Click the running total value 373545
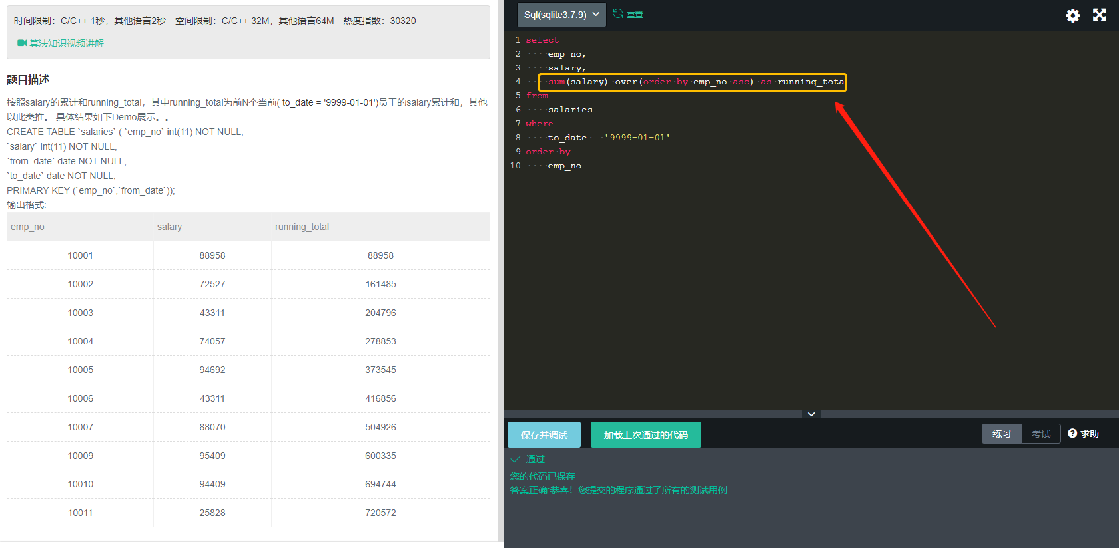 click(x=380, y=370)
